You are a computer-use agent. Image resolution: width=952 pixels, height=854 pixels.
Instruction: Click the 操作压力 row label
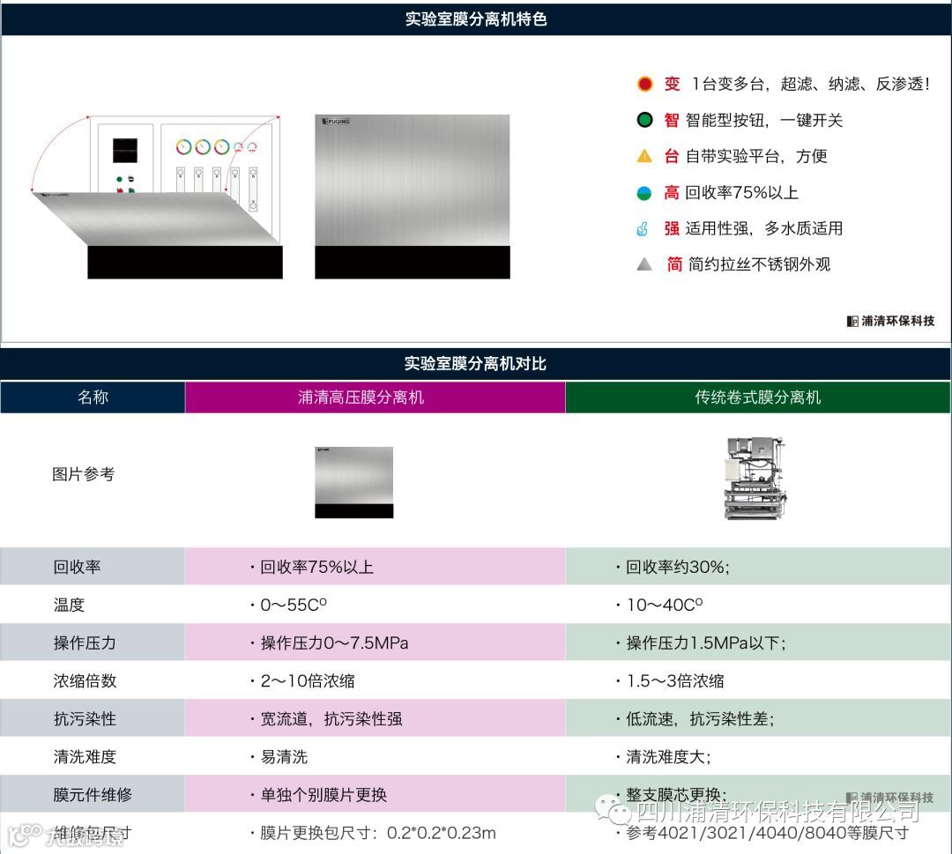85,642
